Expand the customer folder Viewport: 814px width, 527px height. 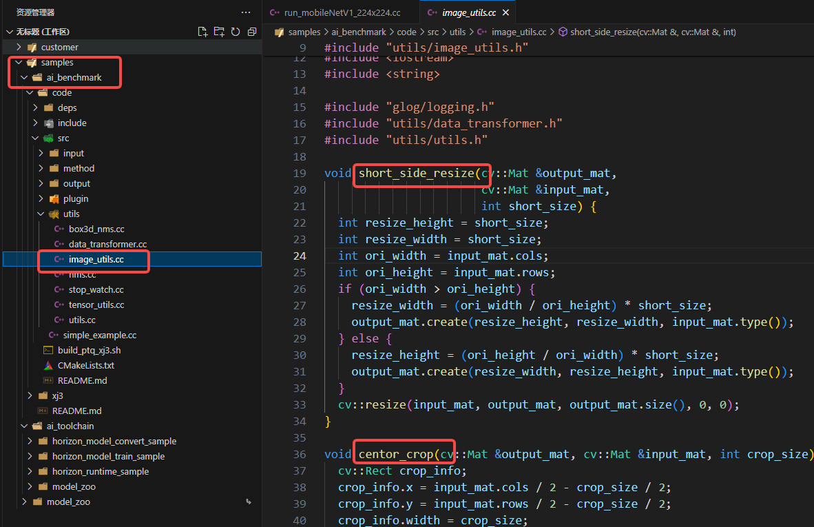(59, 47)
